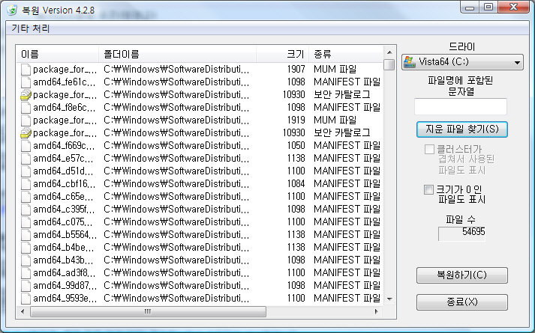Select the row with size 1919
Image resolution: width=535 pixels, height=333 pixels.
[x=200, y=120]
